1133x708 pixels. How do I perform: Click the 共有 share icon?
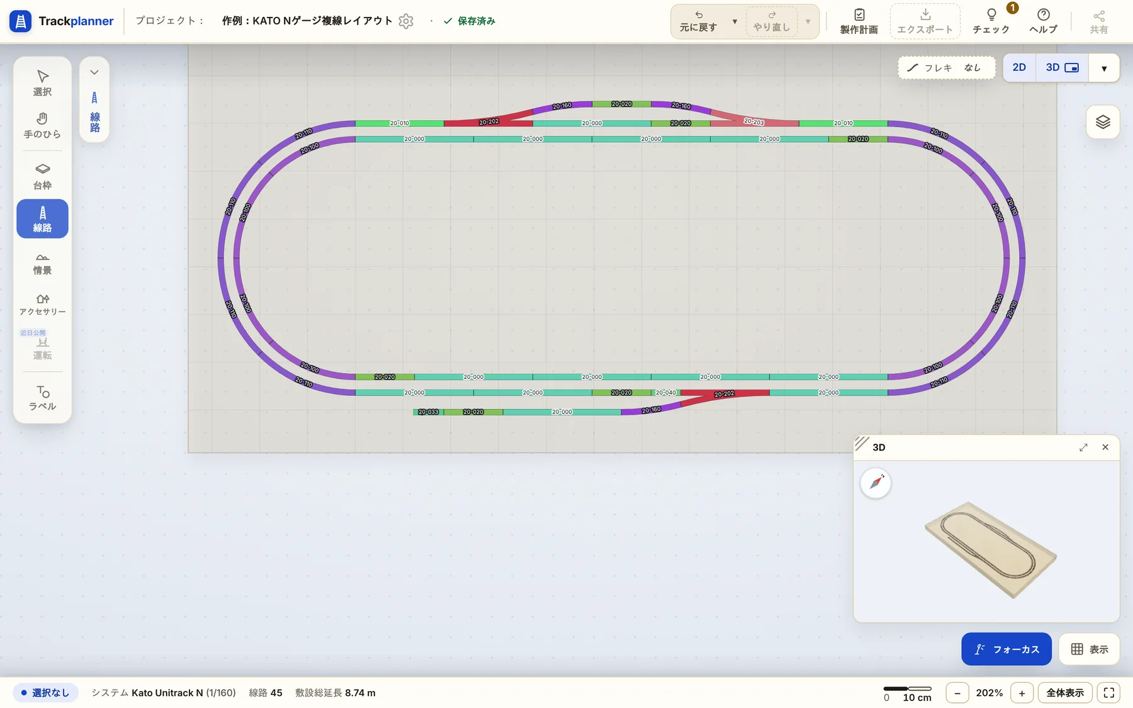click(x=1099, y=21)
